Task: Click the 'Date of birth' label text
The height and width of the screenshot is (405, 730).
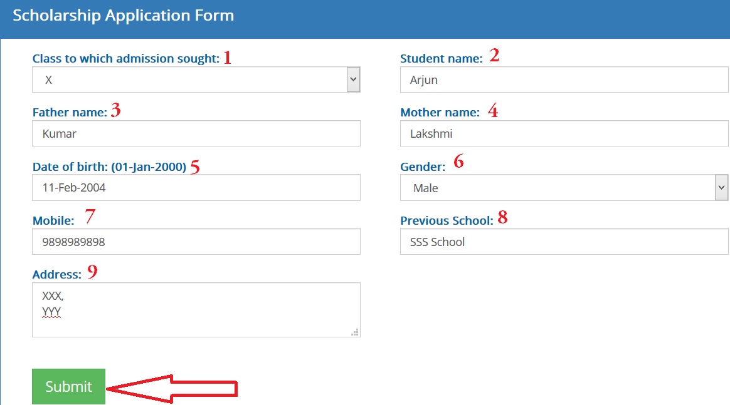Action: click(109, 167)
